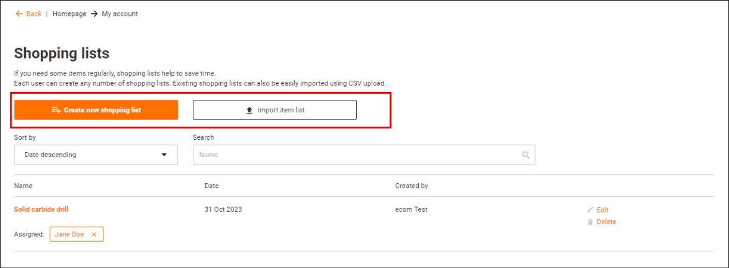This screenshot has width=729, height=268.
Task: Click the magnifying glass search icon
Action: [x=526, y=155]
